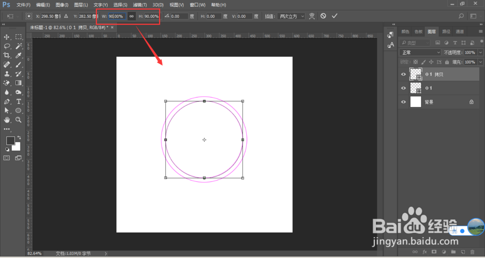The image size is (485, 258).
Task: Select the Ellipse shape tool
Action: pyautogui.click(x=18, y=110)
